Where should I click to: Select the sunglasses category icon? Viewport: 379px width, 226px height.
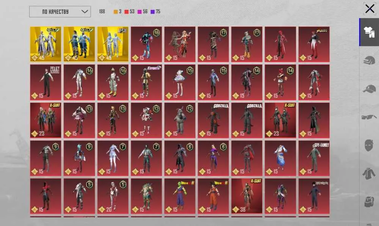[x=369, y=117]
